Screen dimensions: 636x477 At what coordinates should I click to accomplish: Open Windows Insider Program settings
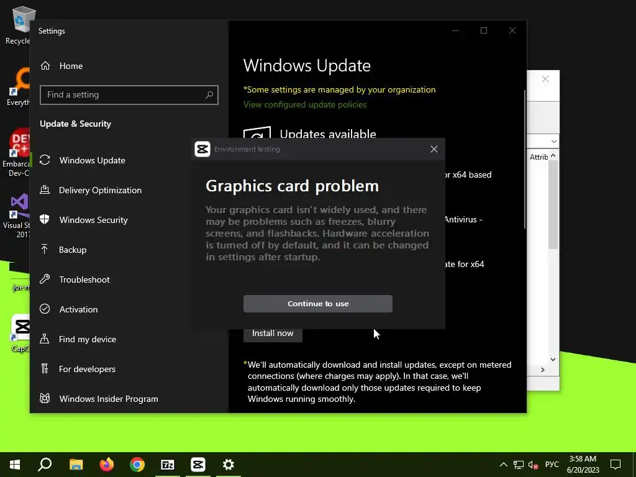(108, 399)
